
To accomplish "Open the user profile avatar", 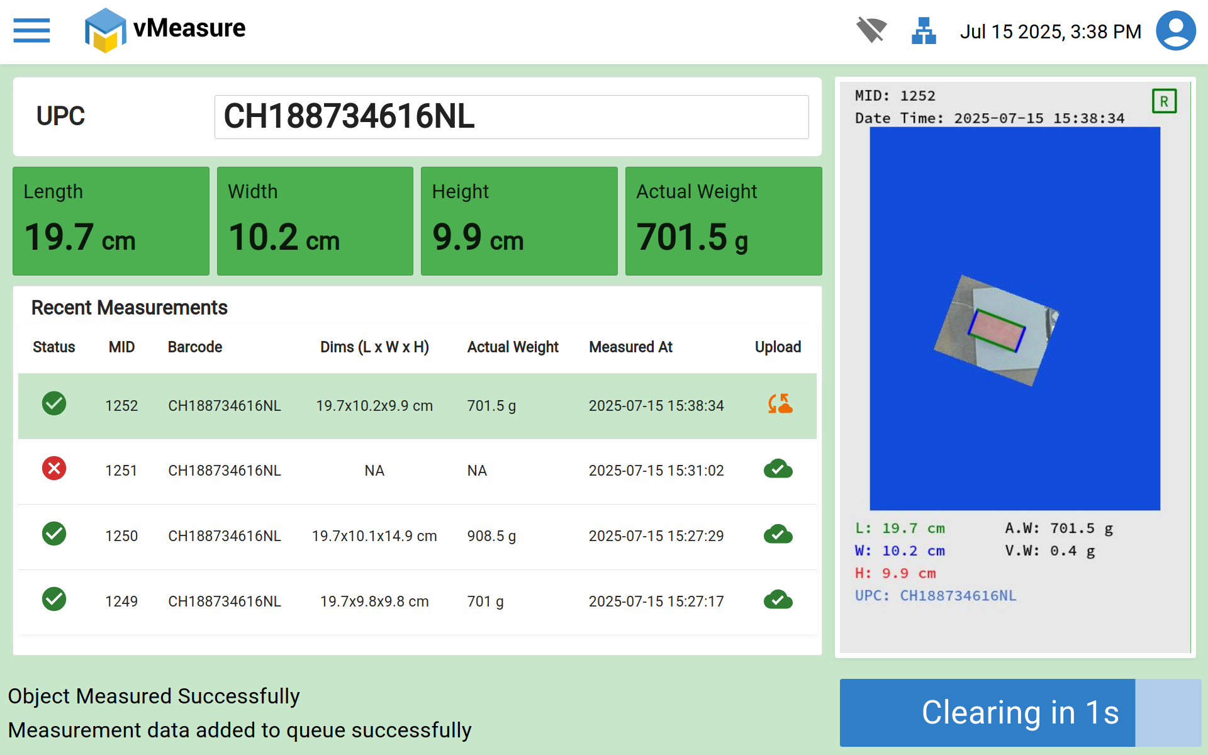I will coord(1175,30).
